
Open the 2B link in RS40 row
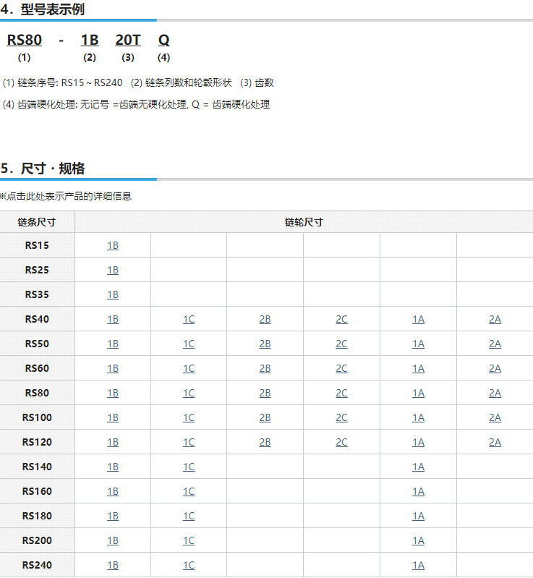tap(265, 319)
